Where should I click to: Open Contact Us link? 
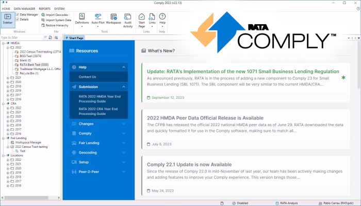87,77
